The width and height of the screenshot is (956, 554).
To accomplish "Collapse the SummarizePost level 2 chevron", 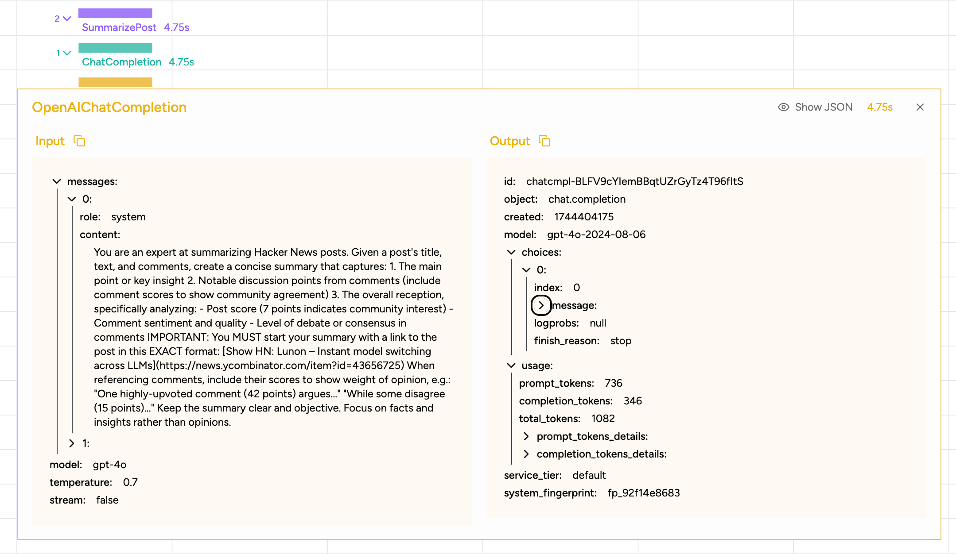I will coord(67,19).
